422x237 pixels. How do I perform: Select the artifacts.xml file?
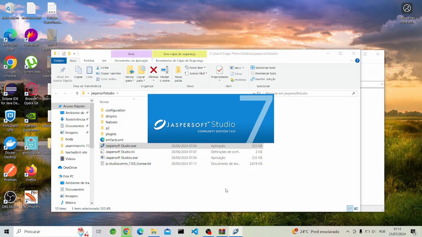point(114,140)
